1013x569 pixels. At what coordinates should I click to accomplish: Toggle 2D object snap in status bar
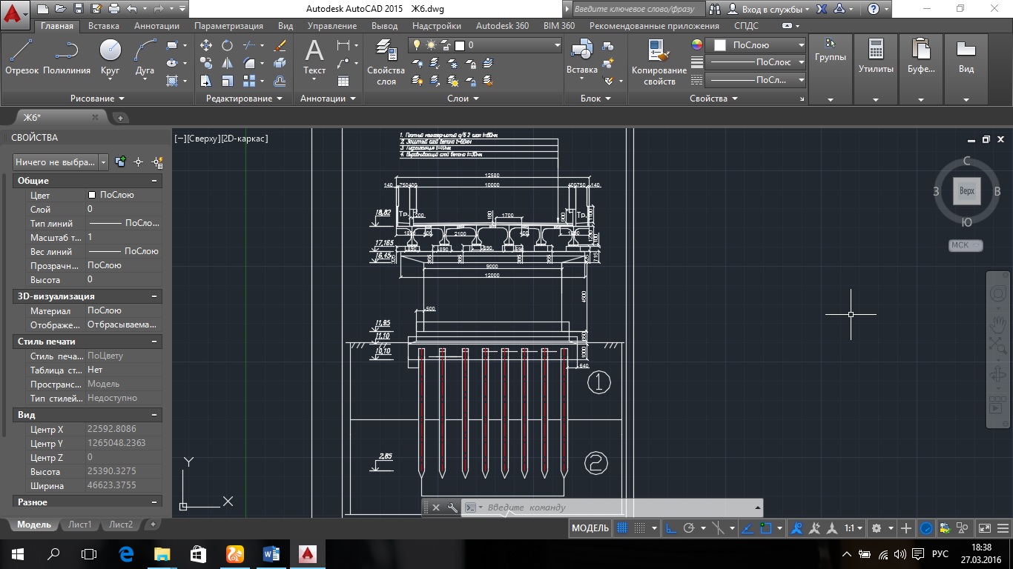click(x=766, y=528)
